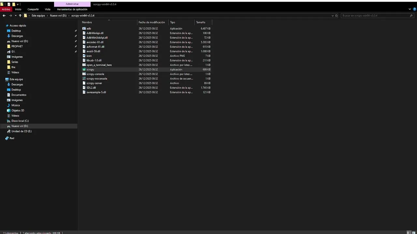
Task: Select the scrcpy-noconsole script file icon
Action: tap(84, 79)
